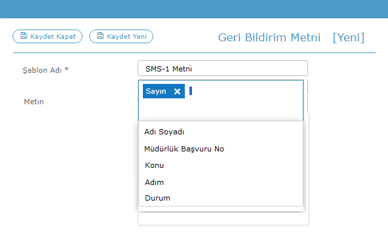The image size is (388, 236).
Task: Click the blue header bar at top
Action: 194,9
